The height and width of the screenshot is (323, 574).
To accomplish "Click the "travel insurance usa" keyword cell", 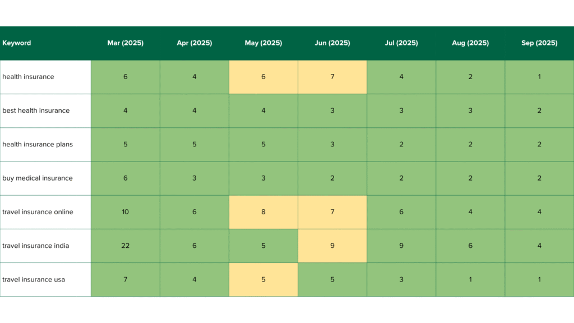I will click(x=34, y=279).
